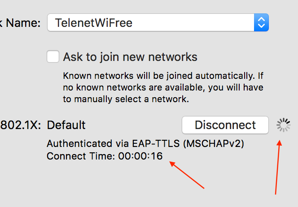Screen dimensions: 298x207
Task: Open the Network Name dropdown arrows
Action: pos(261,22)
